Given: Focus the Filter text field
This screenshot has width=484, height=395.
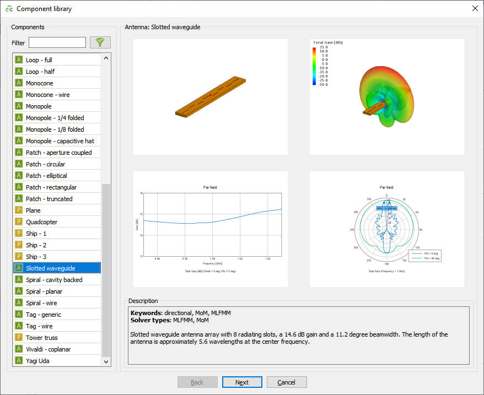Looking at the screenshot, I should [57, 42].
